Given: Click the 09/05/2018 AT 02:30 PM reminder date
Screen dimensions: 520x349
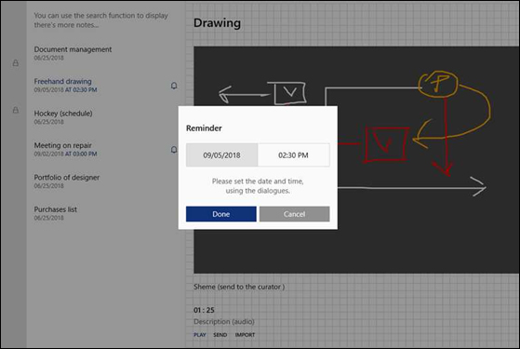Looking at the screenshot, I should click(x=65, y=90).
